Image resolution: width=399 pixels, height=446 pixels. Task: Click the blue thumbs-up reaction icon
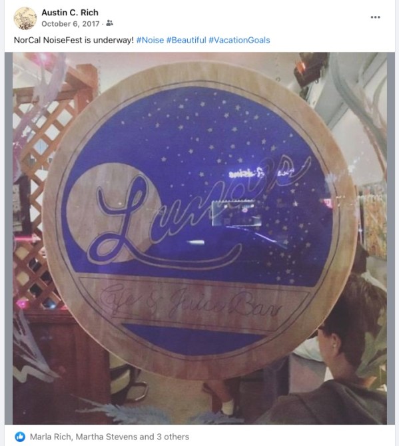(x=20, y=437)
